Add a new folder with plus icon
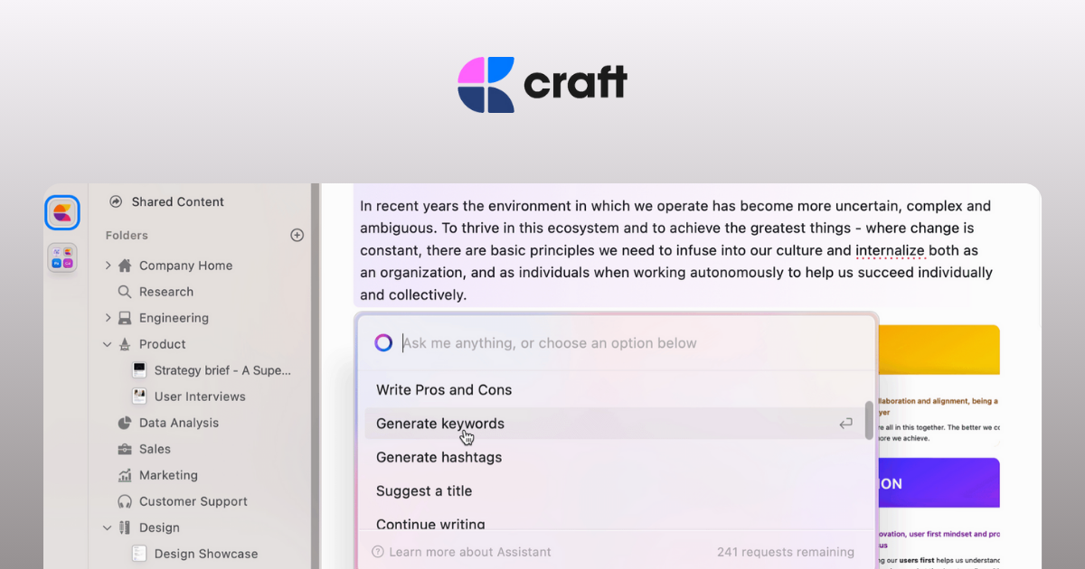This screenshot has width=1085, height=569. pos(297,235)
